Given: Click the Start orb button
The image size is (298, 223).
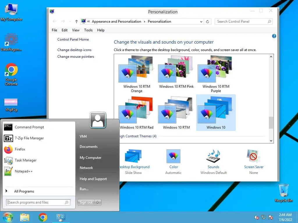Looking at the screenshot, I should click(8, 217).
